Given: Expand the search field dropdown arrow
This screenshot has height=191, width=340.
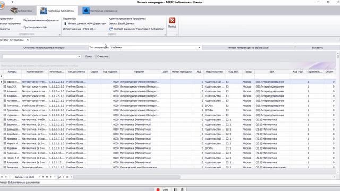Looking at the screenshot, I should 79,56.
